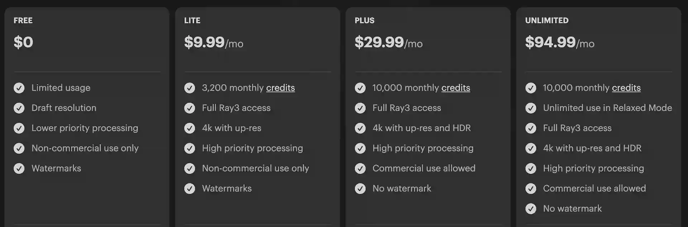Image resolution: width=688 pixels, height=227 pixels.
Task: Click the check icon beside Full Ray3 access in Lite
Action: [x=190, y=108]
